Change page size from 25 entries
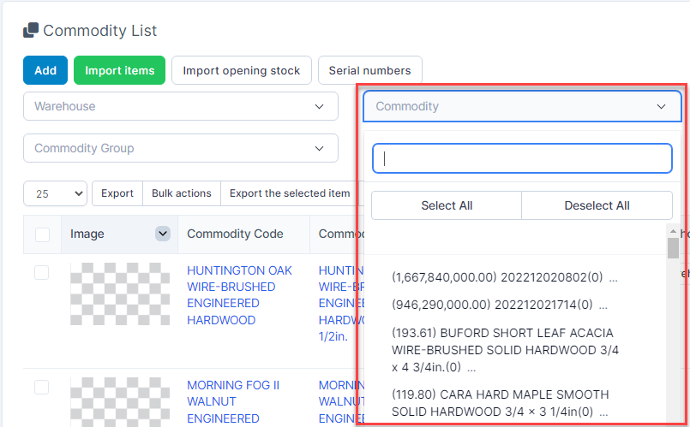 tap(55, 193)
